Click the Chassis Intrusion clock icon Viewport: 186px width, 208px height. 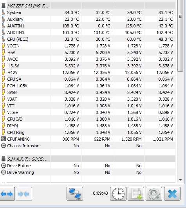click(x=3, y=146)
